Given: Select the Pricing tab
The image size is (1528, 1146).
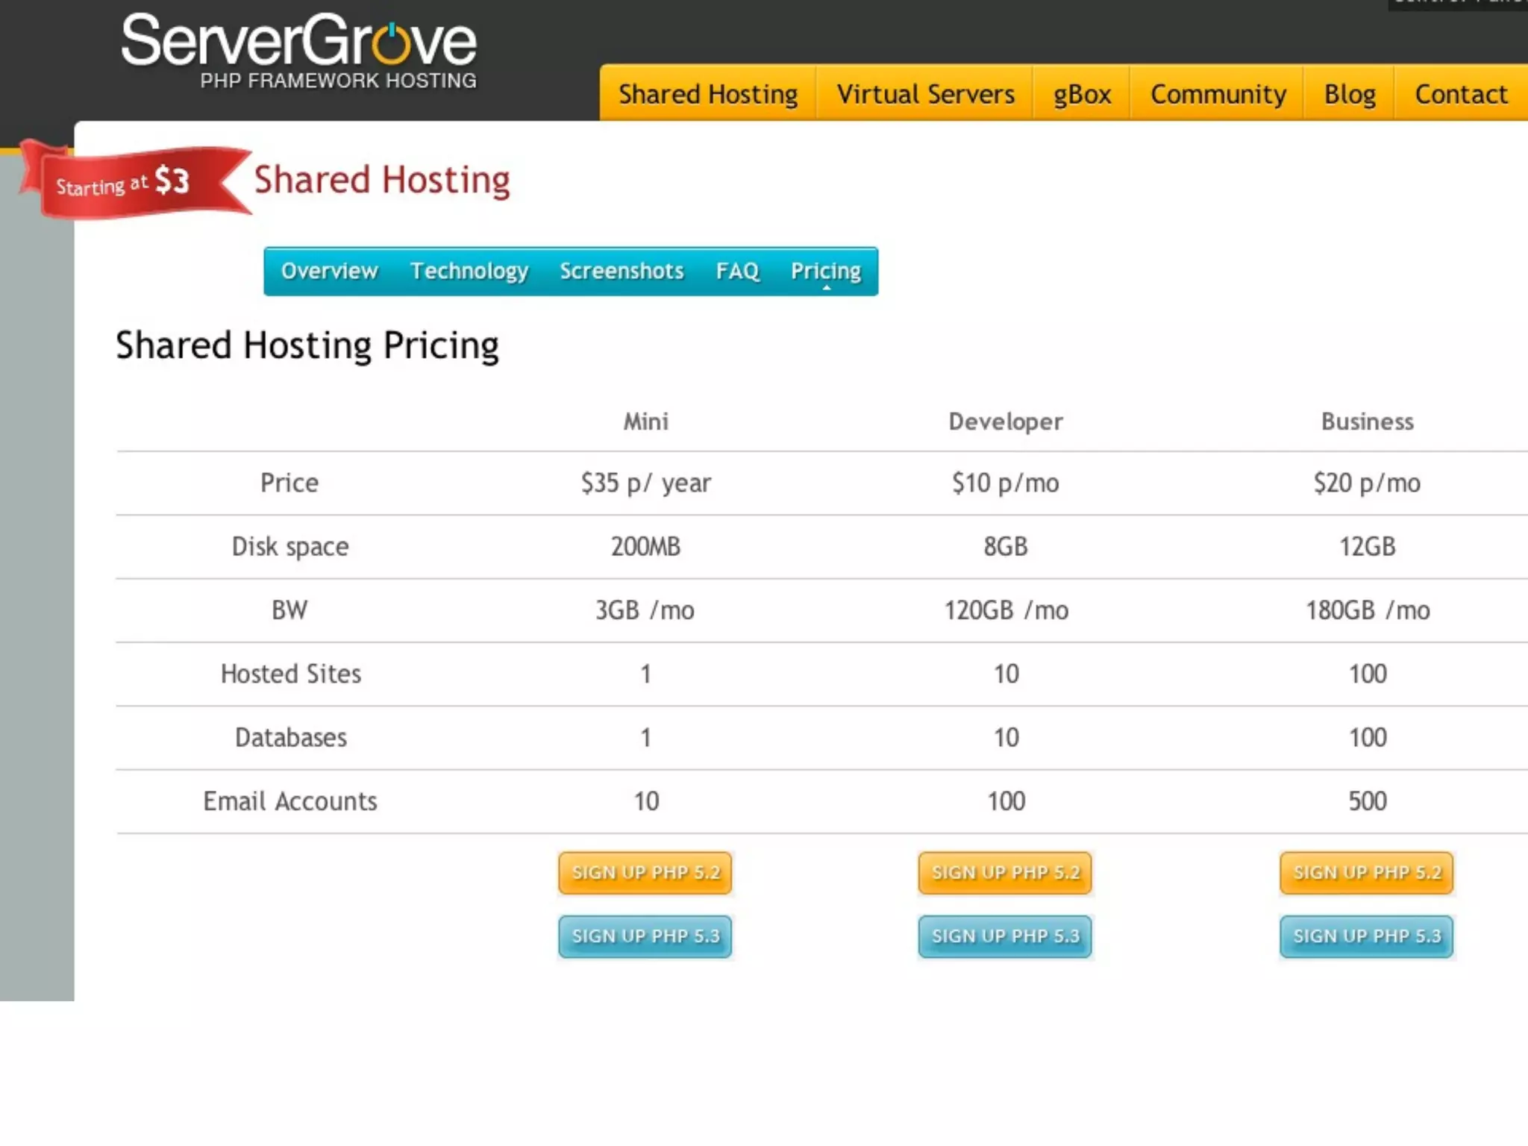Looking at the screenshot, I should click(x=825, y=271).
